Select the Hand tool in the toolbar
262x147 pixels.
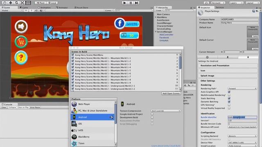point(5,3)
